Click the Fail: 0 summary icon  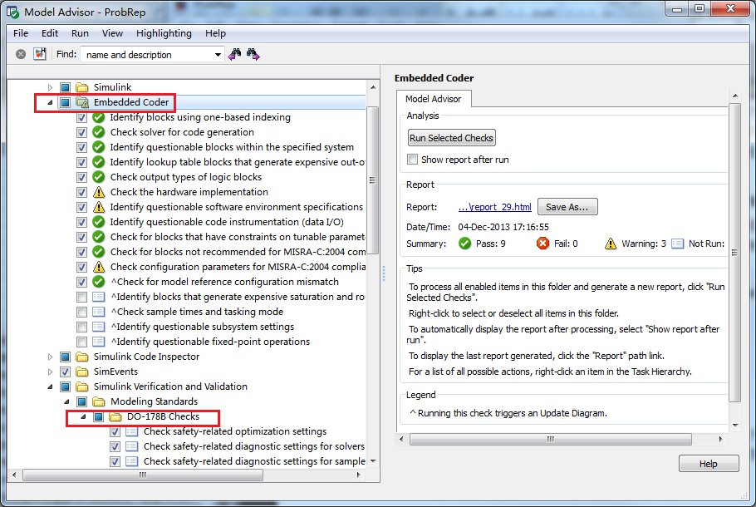point(542,244)
